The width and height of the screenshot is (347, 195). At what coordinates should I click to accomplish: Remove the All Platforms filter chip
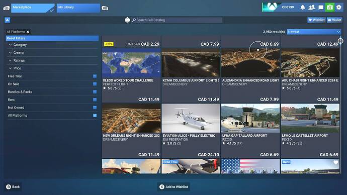(28, 32)
